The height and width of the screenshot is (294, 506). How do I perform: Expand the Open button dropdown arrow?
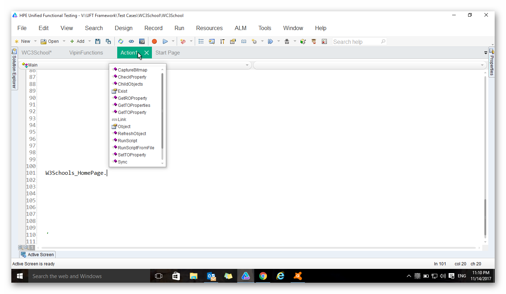pyautogui.click(x=64, y=41)
